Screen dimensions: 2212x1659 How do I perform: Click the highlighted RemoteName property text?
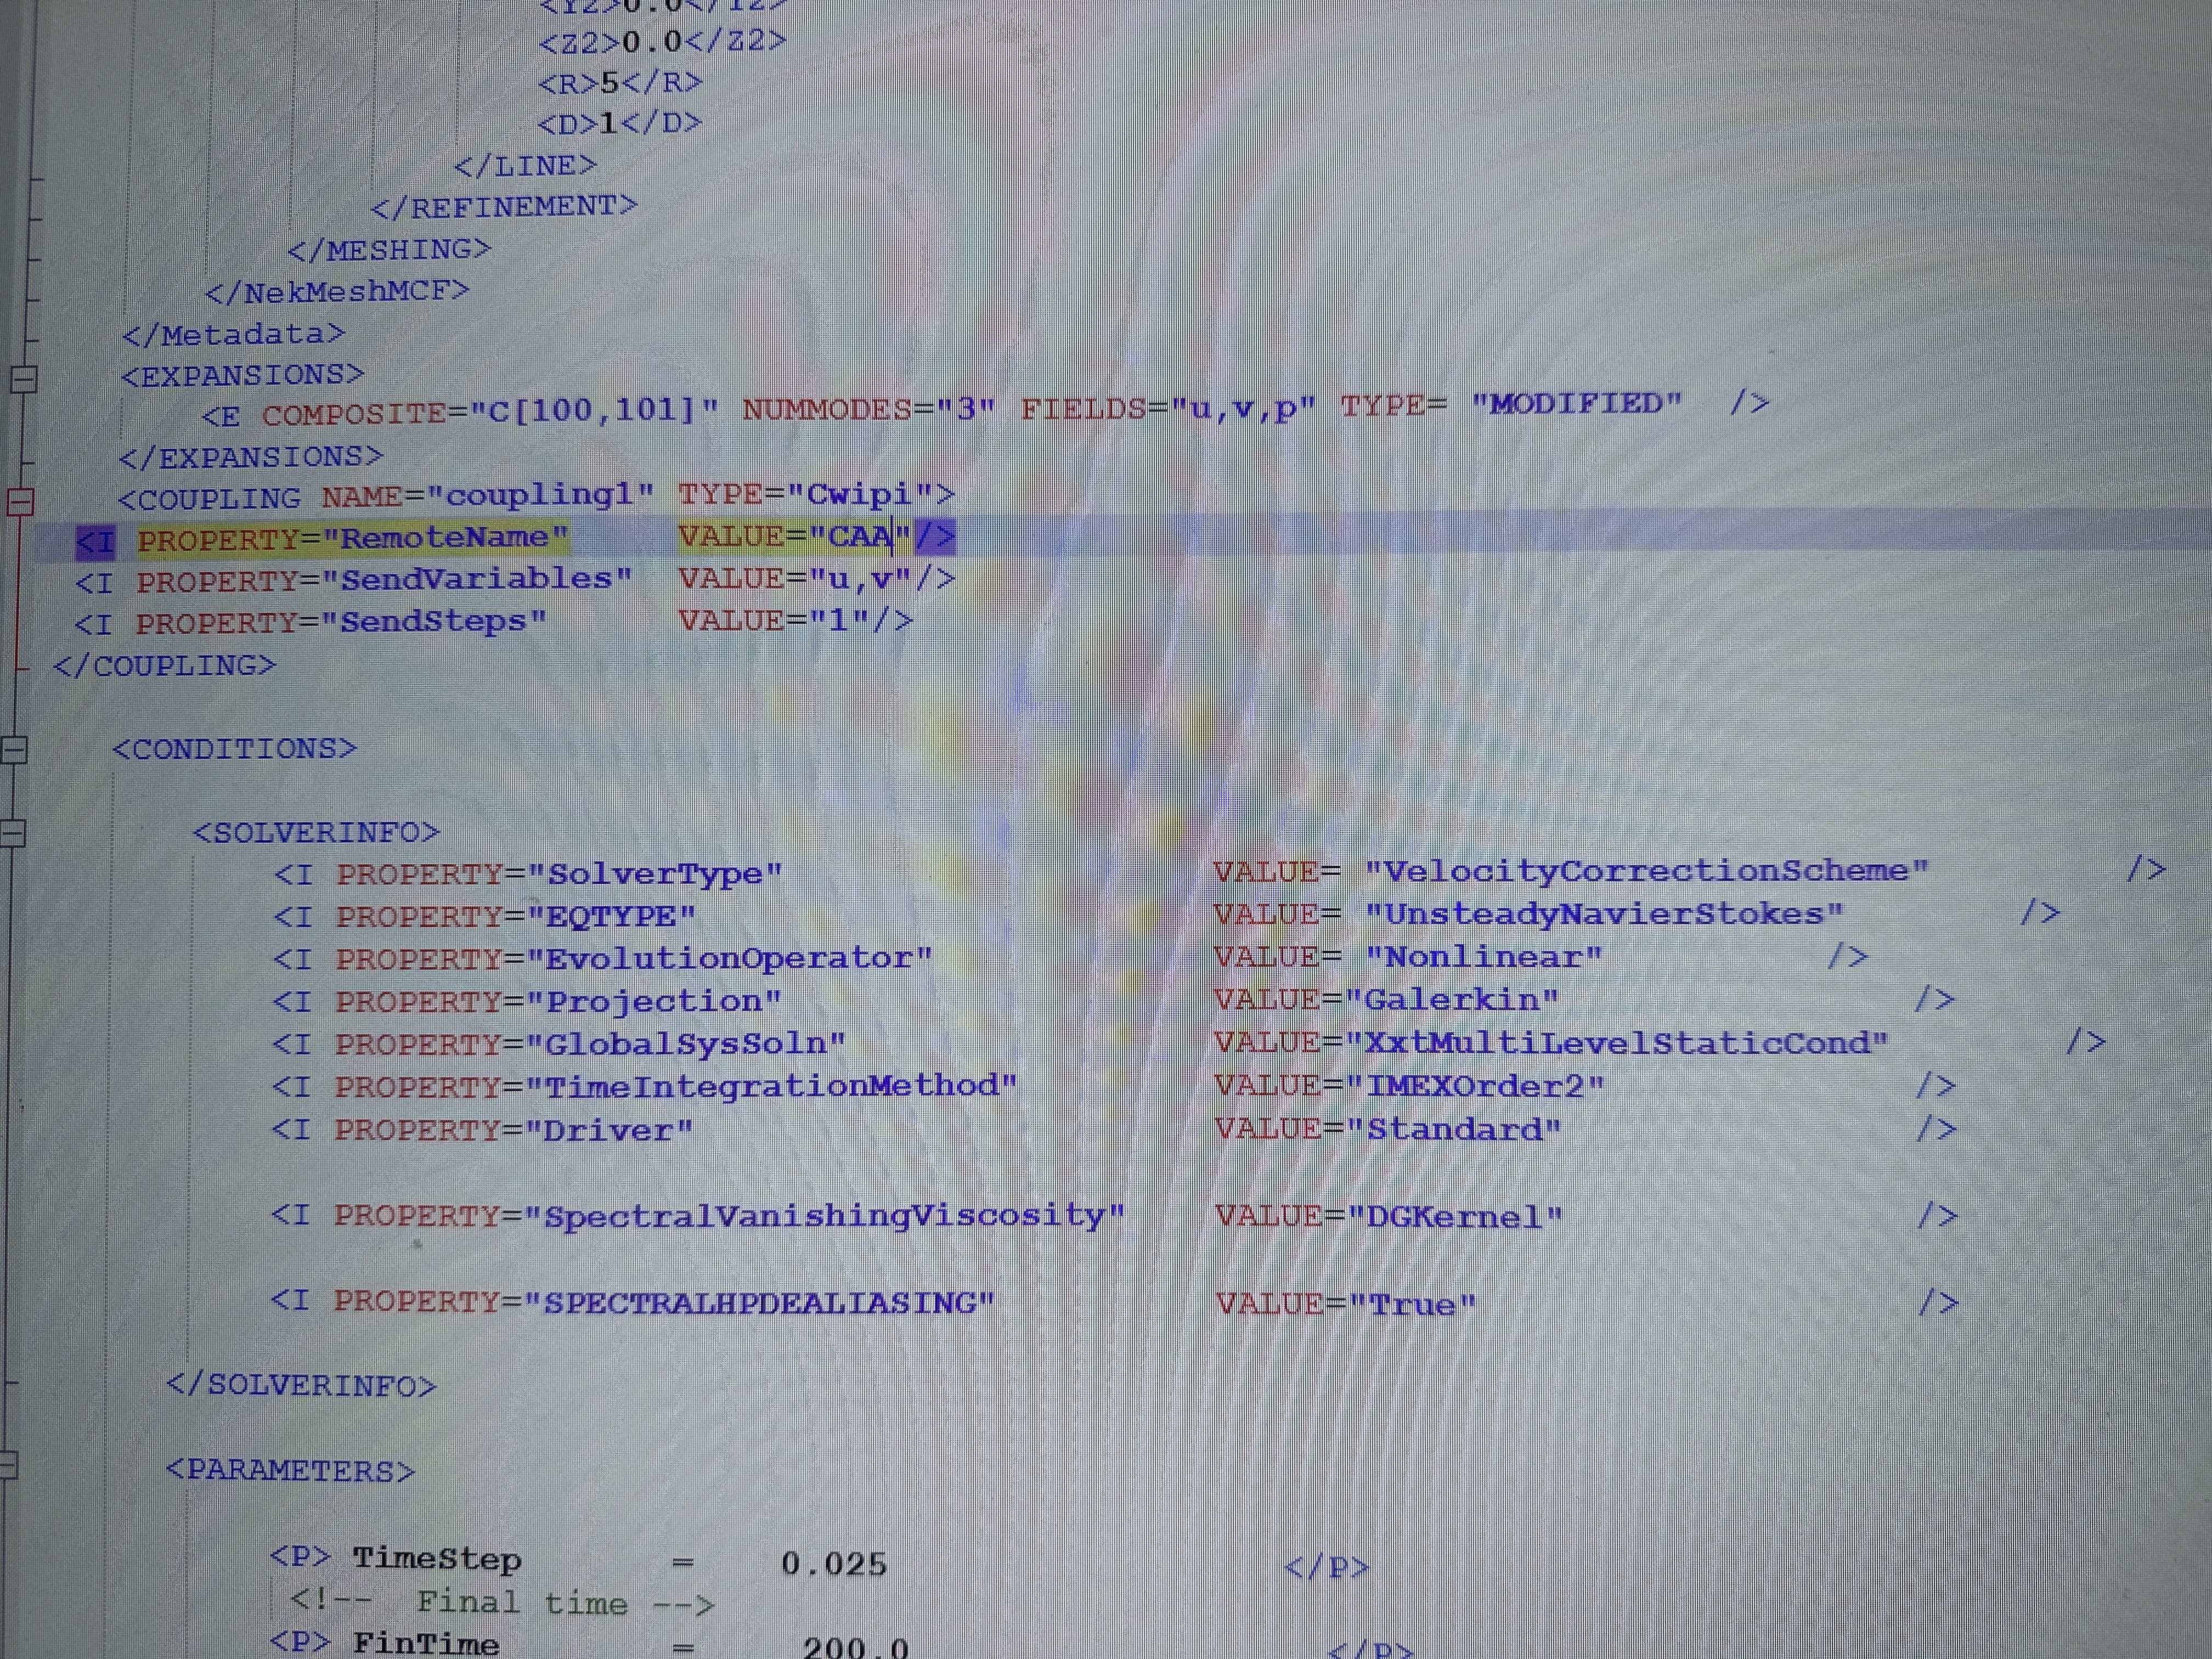(x=443, y=539)
